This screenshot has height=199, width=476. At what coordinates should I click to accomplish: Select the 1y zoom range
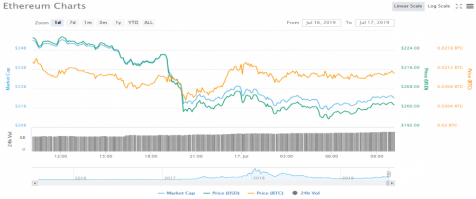[118, 23]
